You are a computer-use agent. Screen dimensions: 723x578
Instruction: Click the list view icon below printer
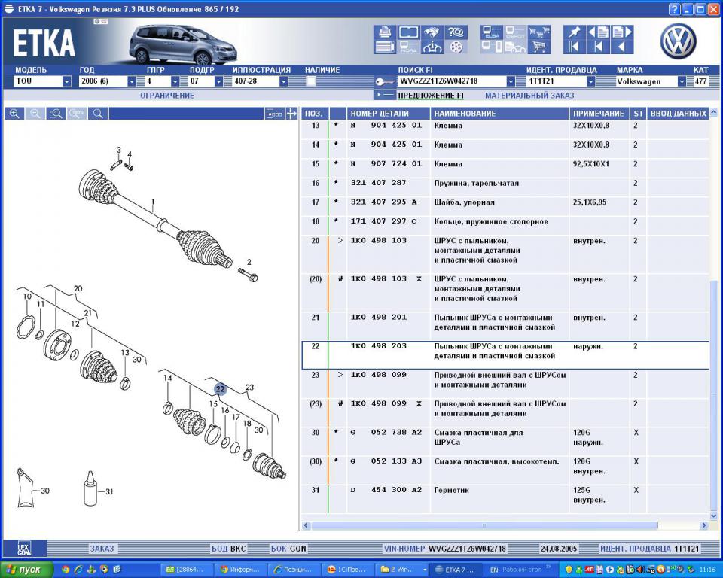point(385,47)
